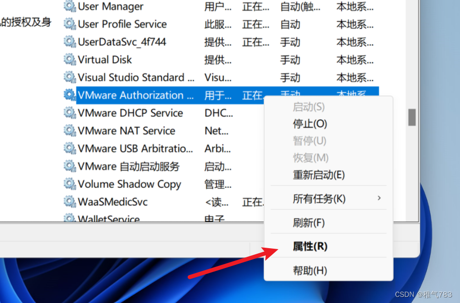Click the gear icon beside Visual Studio Standard
The width and height of the screenshot is (460, 303).
click(x=70, y=77)
